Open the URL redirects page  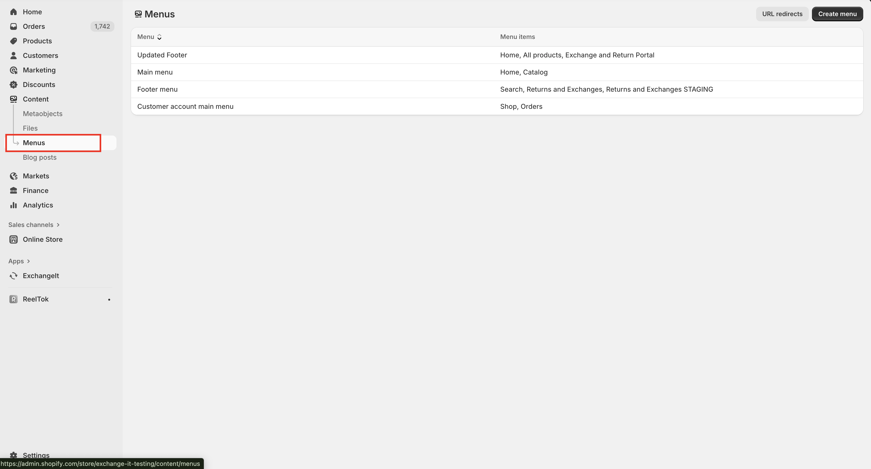click(782, 14)
